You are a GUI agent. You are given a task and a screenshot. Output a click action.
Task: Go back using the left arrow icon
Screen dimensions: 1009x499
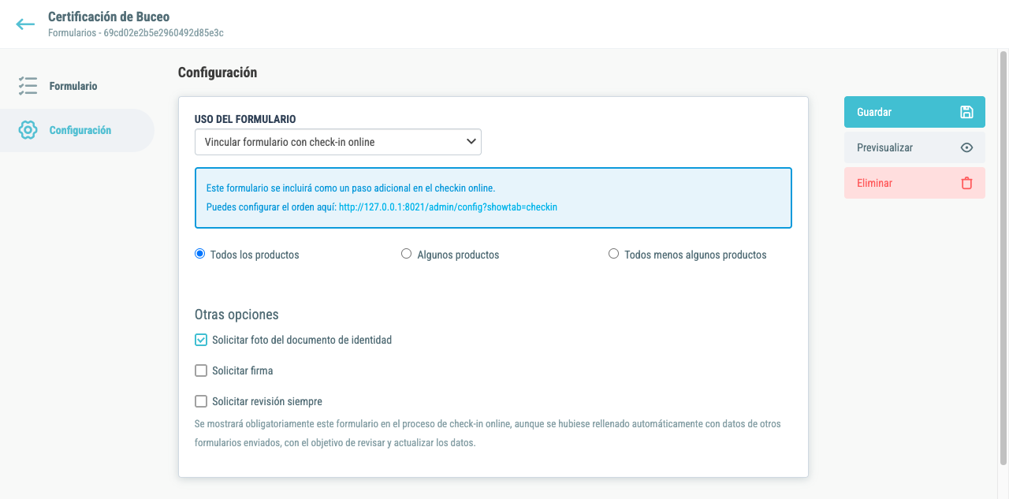pyautogui.click(x=25, y=24)
